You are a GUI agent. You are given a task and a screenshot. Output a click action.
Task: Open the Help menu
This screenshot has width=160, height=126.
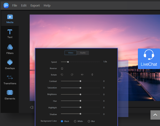pyautogui.click(x=47, y=5)
